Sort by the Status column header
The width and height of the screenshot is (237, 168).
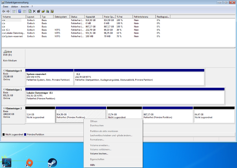[77, 17]
